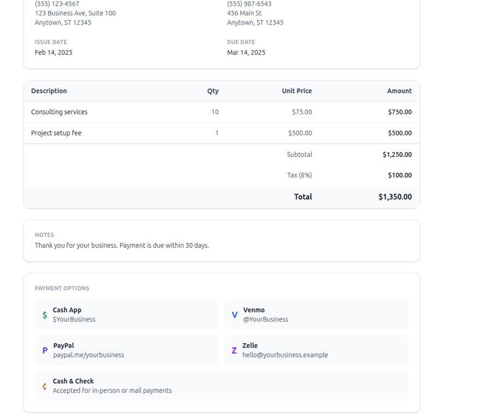Screen dimensions: 479x420
Task: Click the $1,350.00 total amount
Action: (395, 197)
